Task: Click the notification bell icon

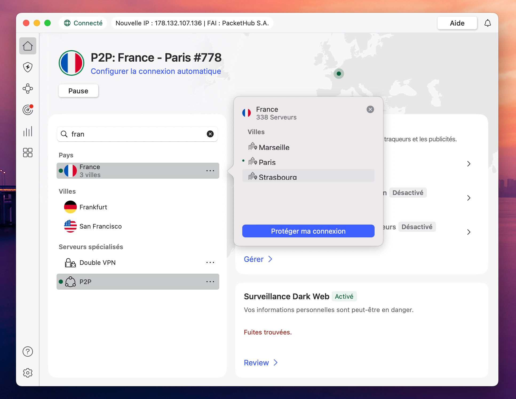Action: (487, 23)
